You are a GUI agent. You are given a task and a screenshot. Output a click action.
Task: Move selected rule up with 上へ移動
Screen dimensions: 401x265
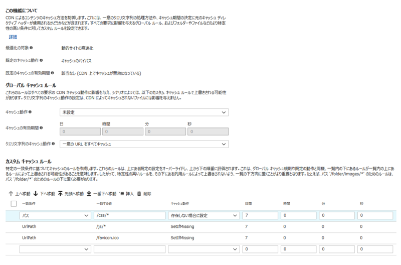20,194
